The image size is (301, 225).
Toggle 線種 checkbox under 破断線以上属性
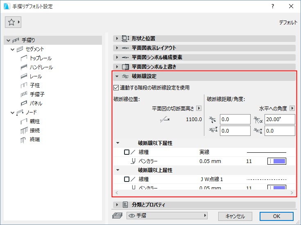[x=127, y=179]
